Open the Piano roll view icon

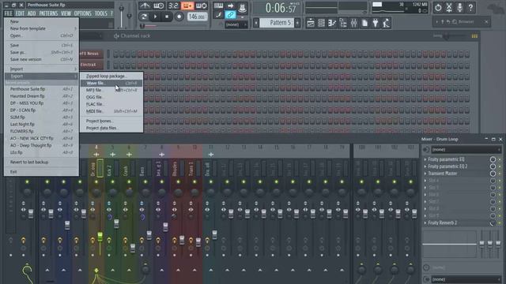(332, 23)
